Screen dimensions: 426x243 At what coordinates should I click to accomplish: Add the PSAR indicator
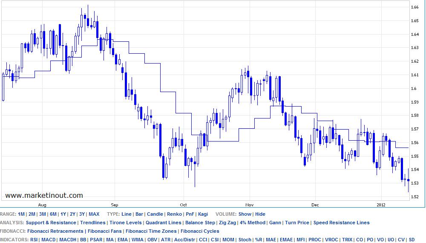(x=96, y=240)
